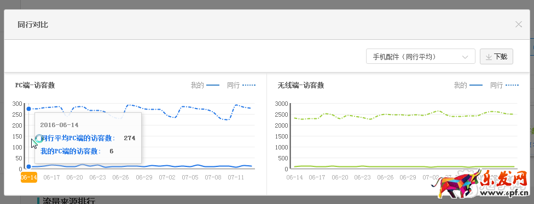The width and height of the screenshot is (534, 204).
Task: Click the highlighted 06-14 date label
Action: coord(29,177)
